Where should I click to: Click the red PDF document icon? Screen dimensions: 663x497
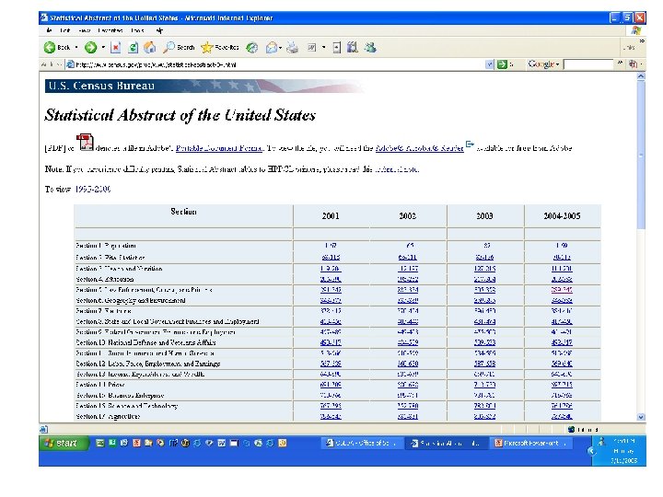85,143
